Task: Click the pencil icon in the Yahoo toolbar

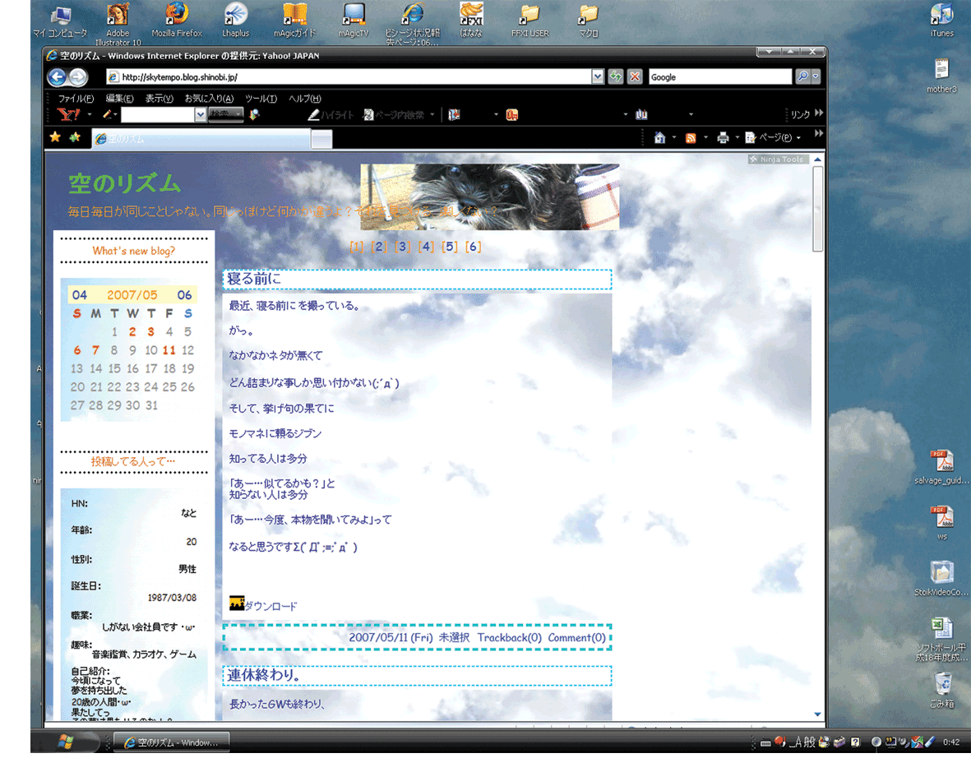Action: 107,114
